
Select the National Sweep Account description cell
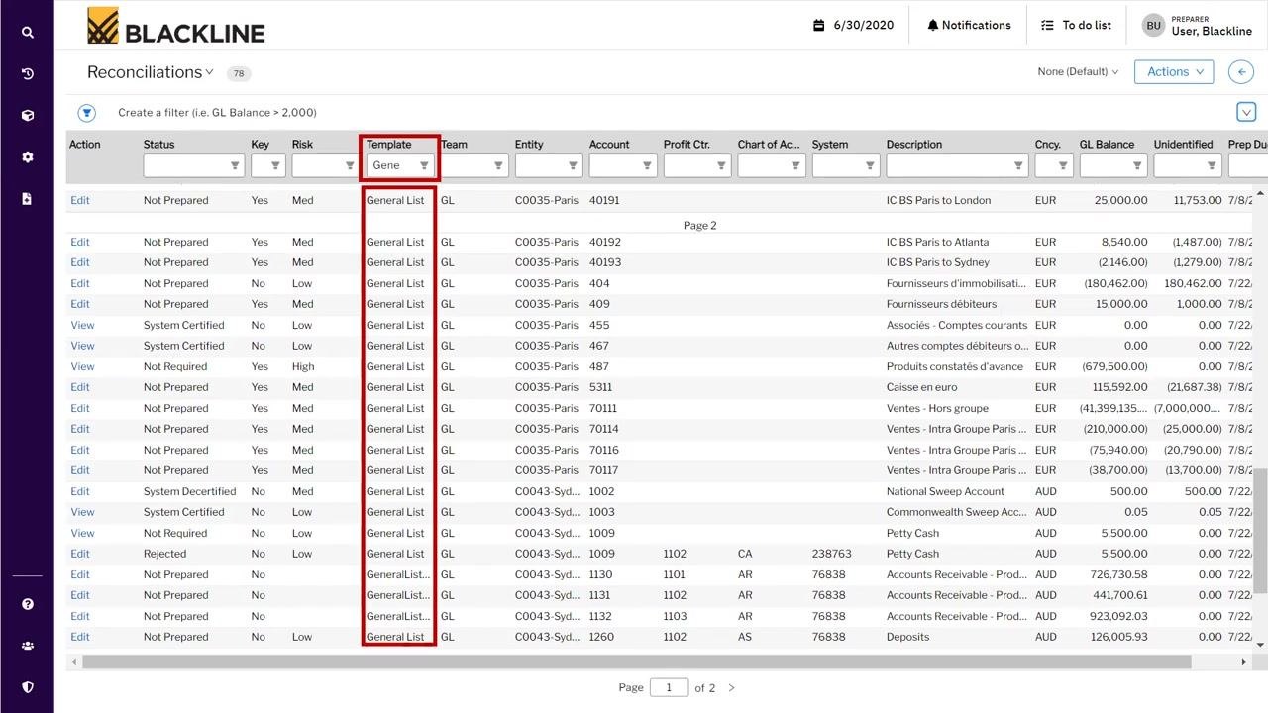coord(945,491)
